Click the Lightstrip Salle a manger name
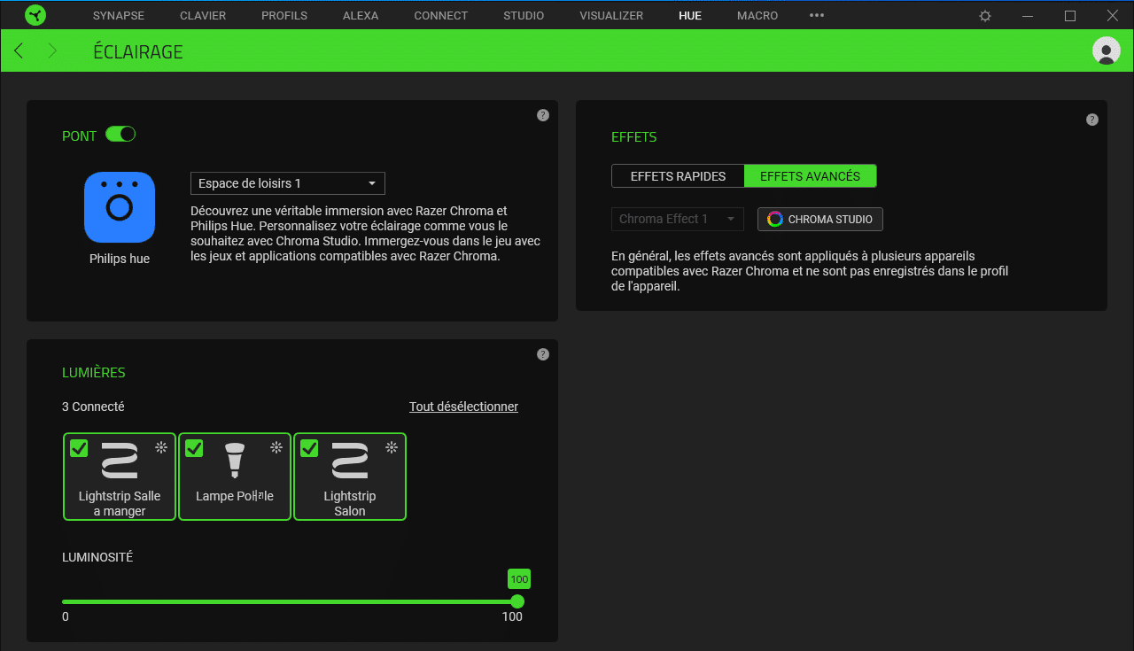1134x651 pixels. click(120, 503)
